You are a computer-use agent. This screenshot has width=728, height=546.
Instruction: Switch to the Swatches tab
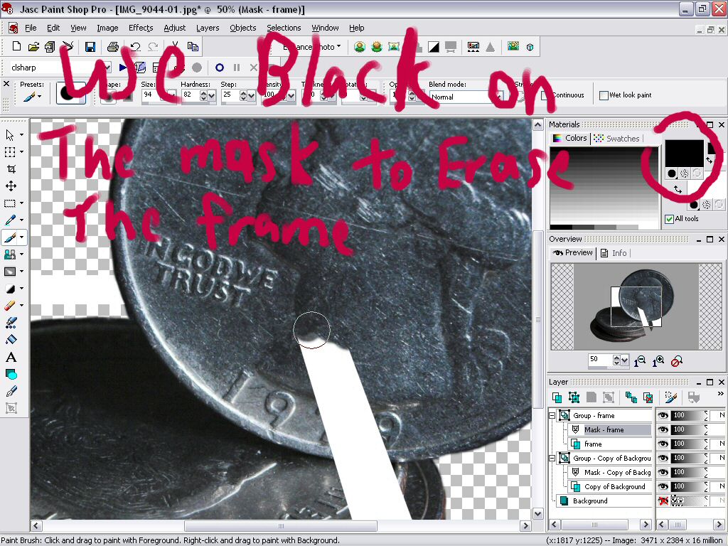pyautogui.click(x=618, y=139)
